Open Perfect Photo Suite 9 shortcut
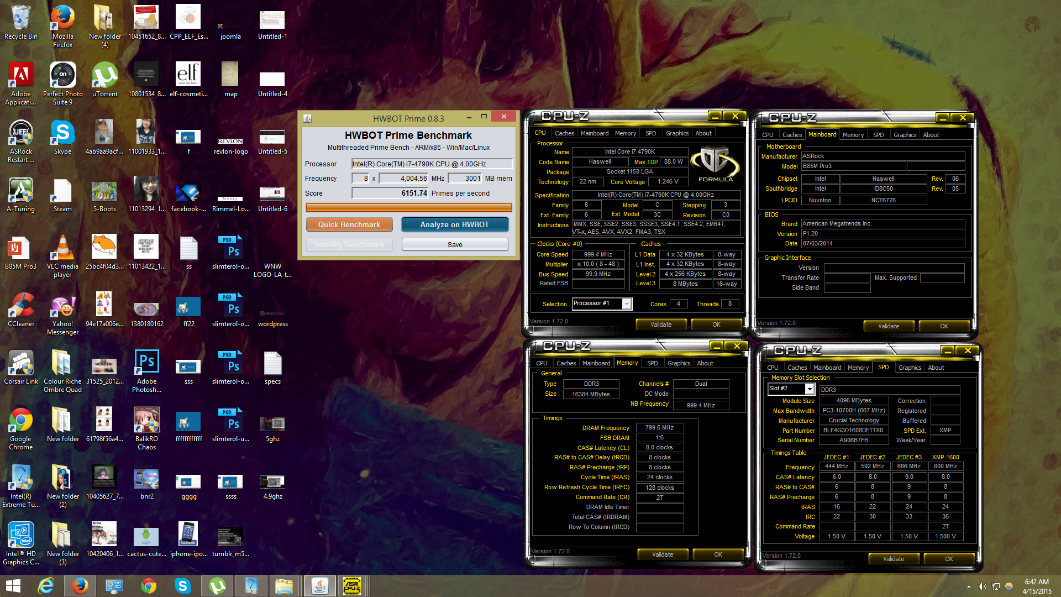Viewport: 1061px width, 597px height. click(x=63, y=83)
